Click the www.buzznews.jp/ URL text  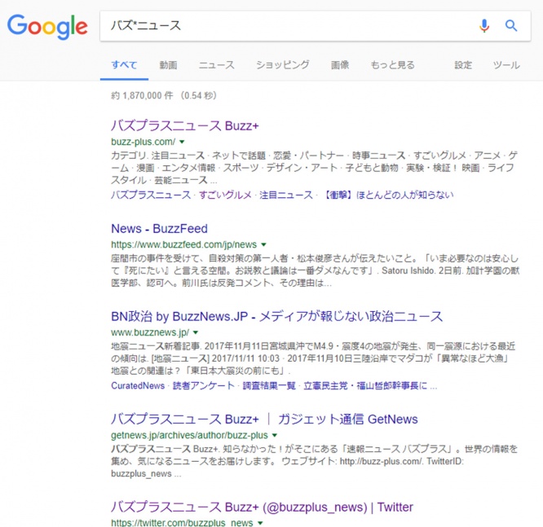150,332
